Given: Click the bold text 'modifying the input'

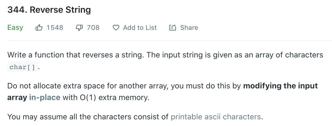Looking at the screenshot, I should coord(281,86).
